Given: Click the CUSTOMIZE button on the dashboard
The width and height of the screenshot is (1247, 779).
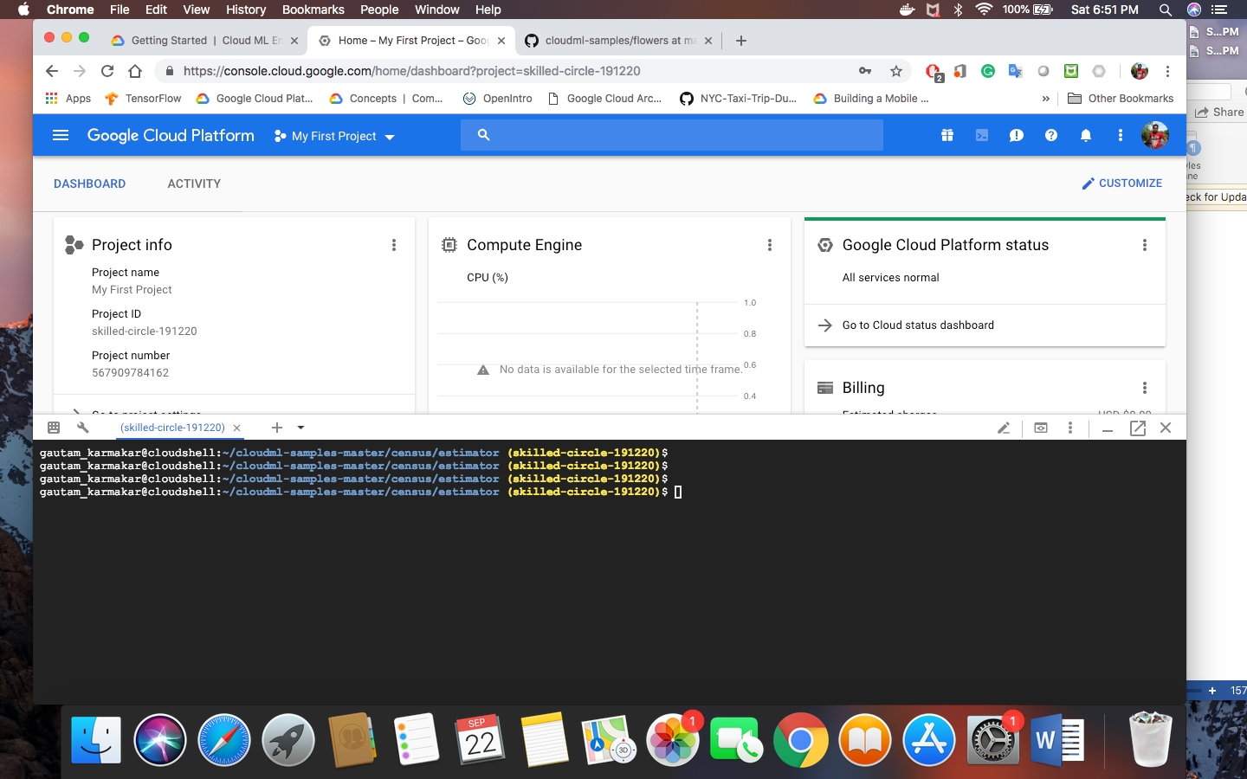Looking at the screenshot, I should [1121, 183].
